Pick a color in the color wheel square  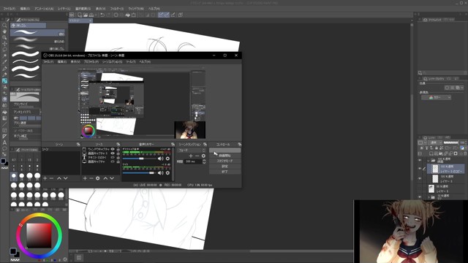point(39,235)
